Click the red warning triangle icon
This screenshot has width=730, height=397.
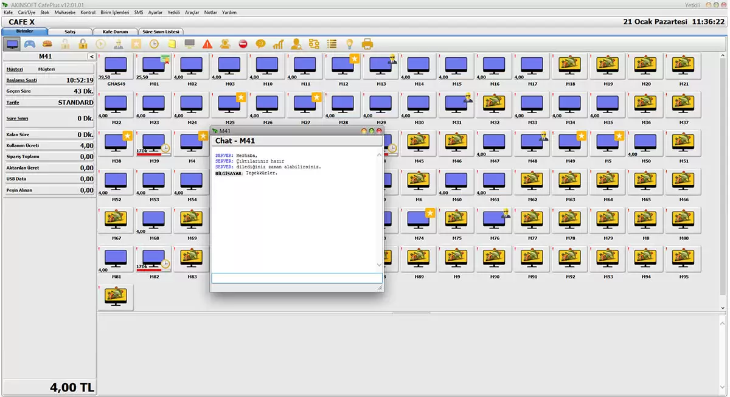(207, 44)
